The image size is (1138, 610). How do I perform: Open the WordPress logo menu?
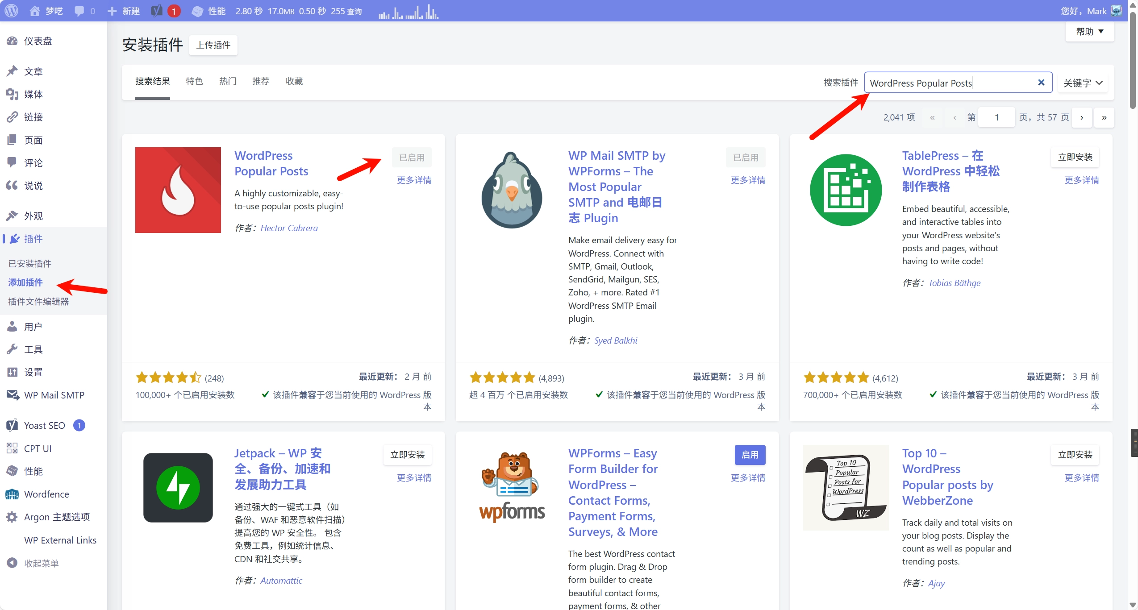click(11, 11)
